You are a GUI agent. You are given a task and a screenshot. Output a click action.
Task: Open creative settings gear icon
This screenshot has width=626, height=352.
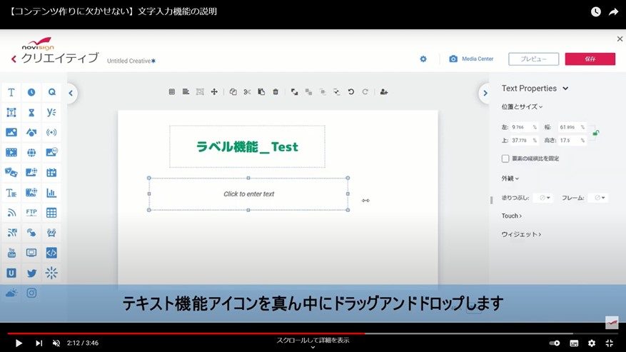pos(423,59)
